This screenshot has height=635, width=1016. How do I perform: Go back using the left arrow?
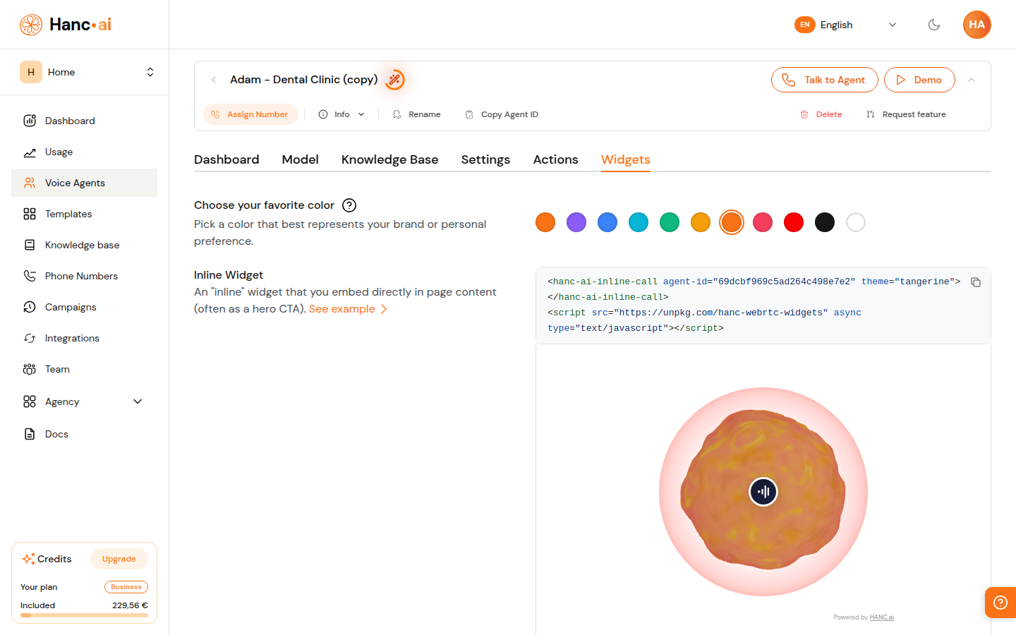pyautogui.click(x=214, y=80)
